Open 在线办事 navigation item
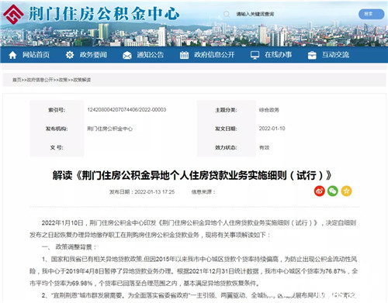The width and height of the screenshot is (388, 303). coord(278,55)
